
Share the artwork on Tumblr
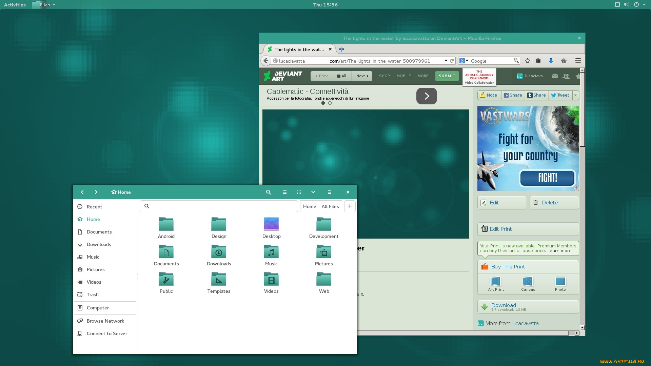coord(537,95)
